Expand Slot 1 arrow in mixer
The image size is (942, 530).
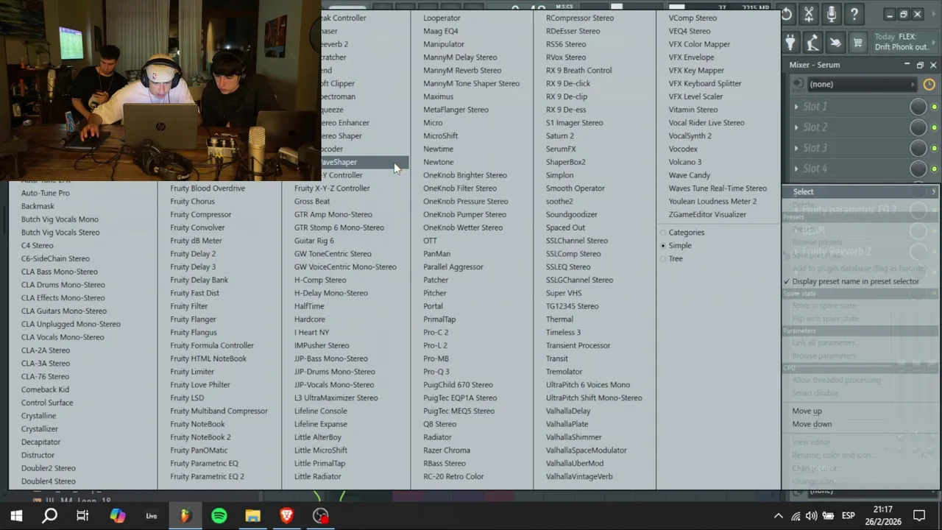tap(796, 107)
